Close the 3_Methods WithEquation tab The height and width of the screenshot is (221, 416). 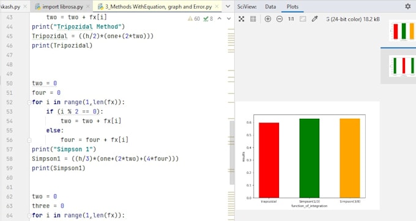point(217,6)
